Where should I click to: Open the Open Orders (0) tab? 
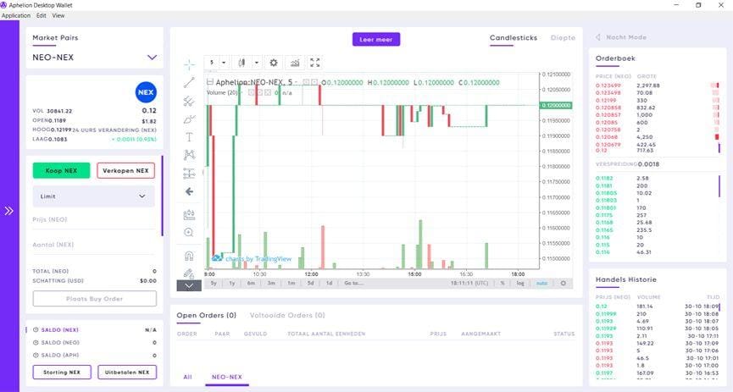pos(206,315)
